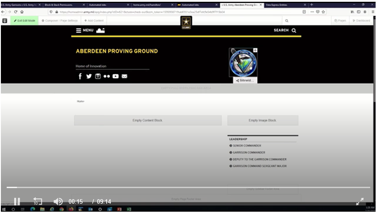
Task: Click the empty full-width page bar area
Action: point(187,88)
